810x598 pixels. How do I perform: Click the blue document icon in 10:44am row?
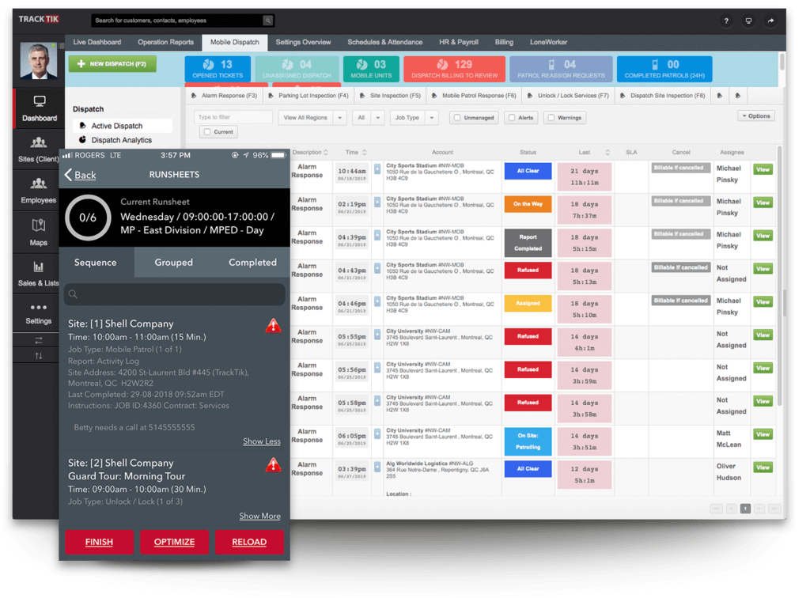pyautogui.click(x=377, y=168)
